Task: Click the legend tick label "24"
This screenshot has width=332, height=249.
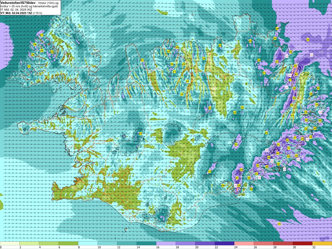Action: click(236, 247)
